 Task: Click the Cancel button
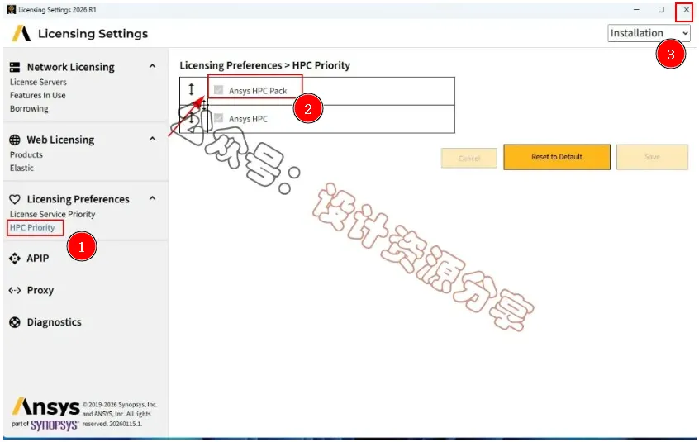pos(469,158)
